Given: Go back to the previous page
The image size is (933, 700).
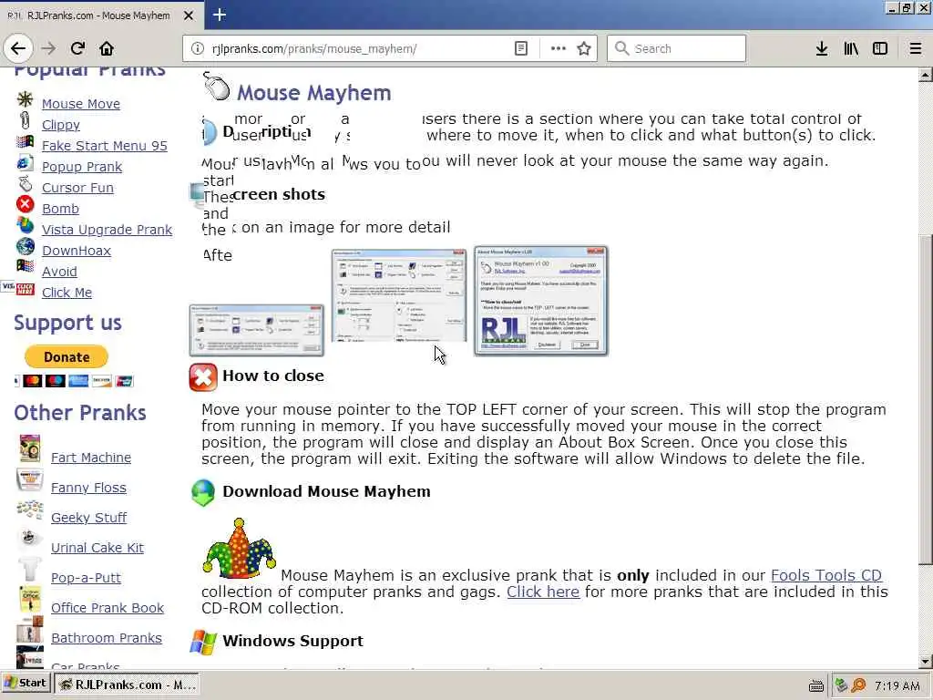Looking at the screenshot, I should click(x=18, y=48).
